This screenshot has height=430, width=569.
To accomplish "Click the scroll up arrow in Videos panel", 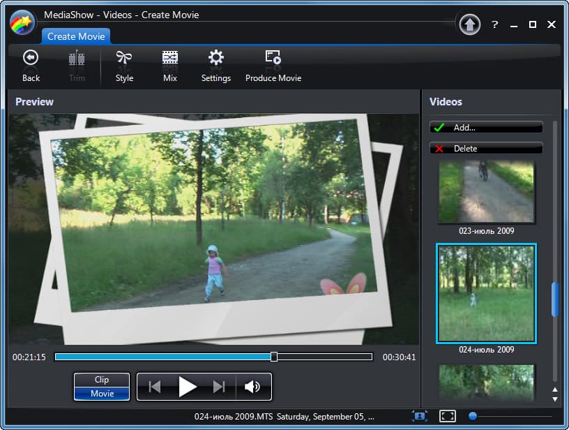I will 555,390.
